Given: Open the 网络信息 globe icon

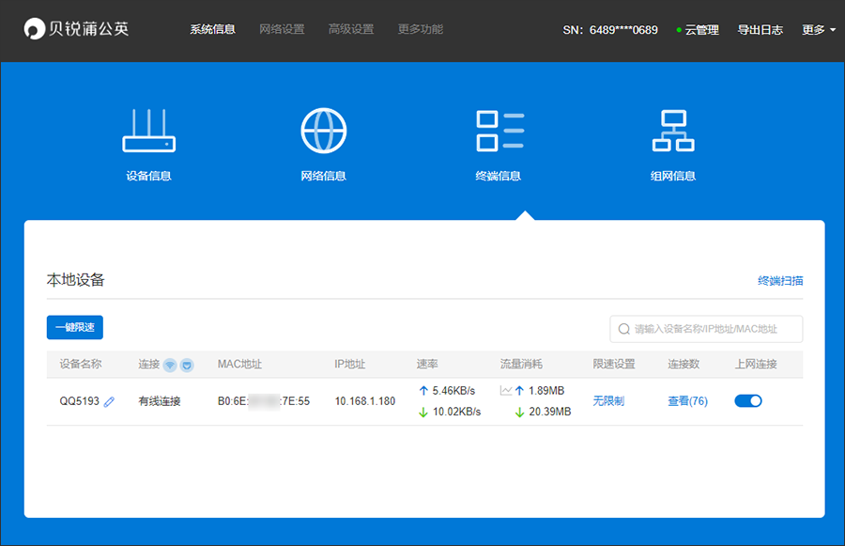Looking at the screenshot, I should coord(323,131).
